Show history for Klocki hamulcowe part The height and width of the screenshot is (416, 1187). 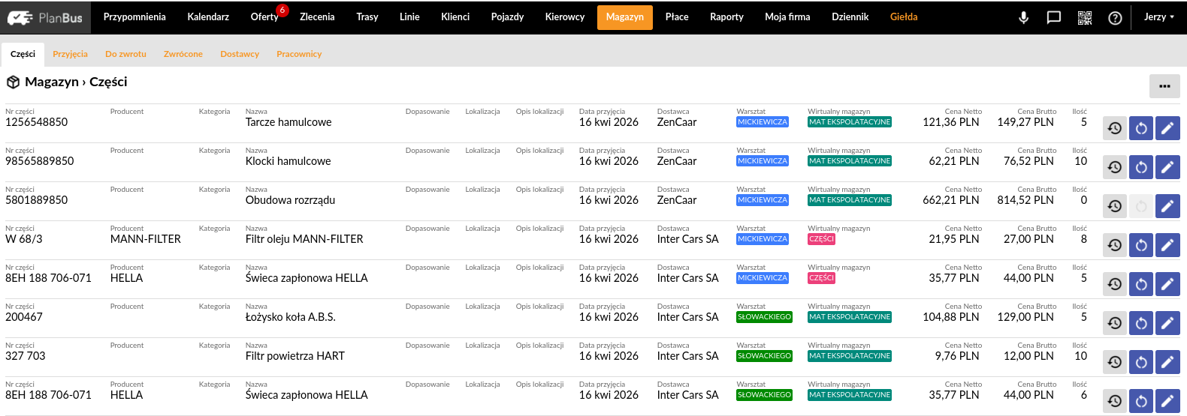1115,167
